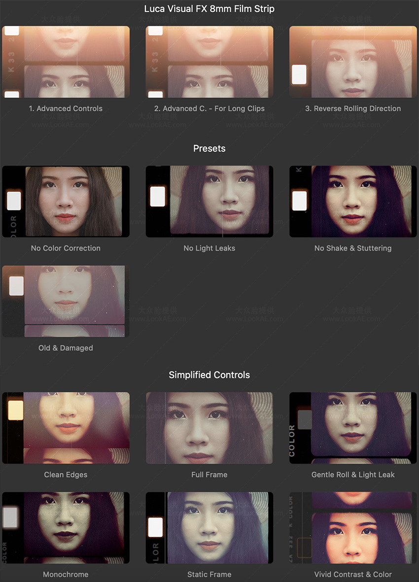This screenshot has width=419, height=582.
Task: Select the Advanced Controls preset thumbnail
Action: 66,62
